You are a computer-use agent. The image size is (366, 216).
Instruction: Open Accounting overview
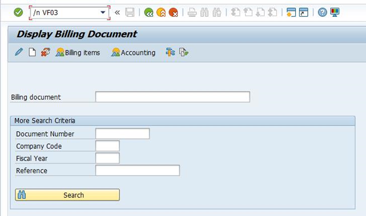[133, 53]
